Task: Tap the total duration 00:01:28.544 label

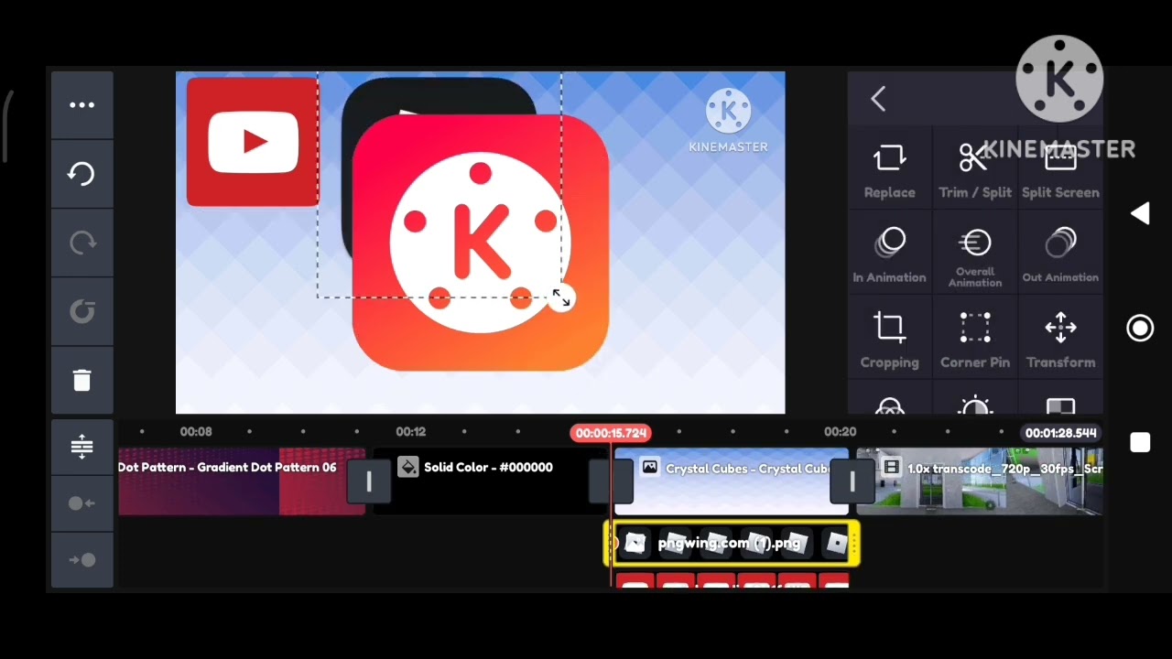Action: (x=1060, y=433)
